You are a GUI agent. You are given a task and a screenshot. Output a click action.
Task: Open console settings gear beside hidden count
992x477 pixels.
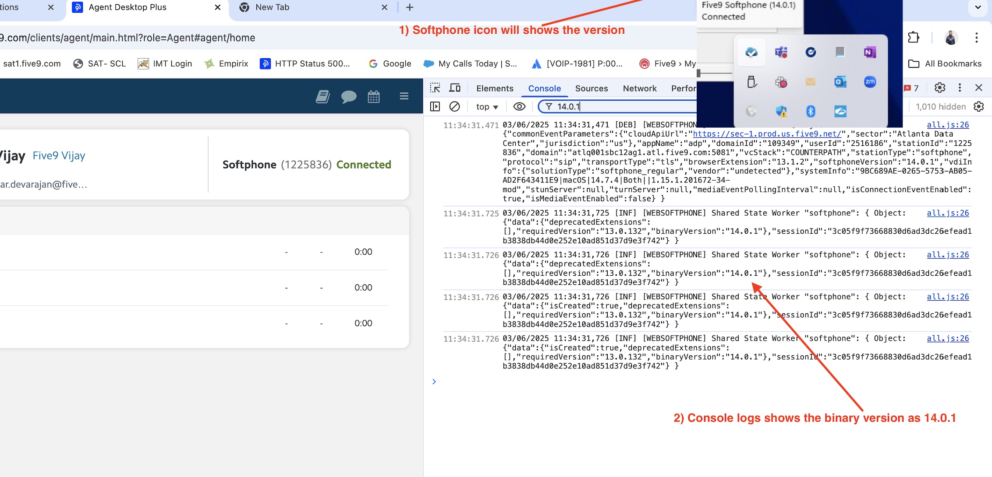tap(978, 106)
